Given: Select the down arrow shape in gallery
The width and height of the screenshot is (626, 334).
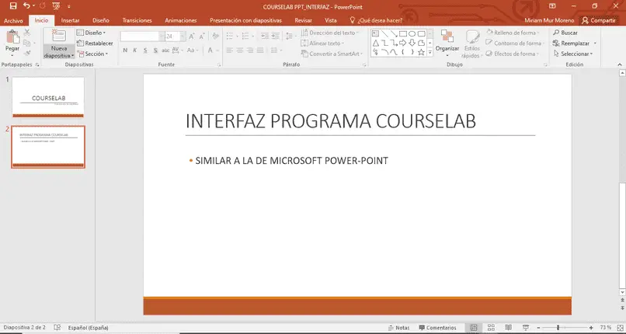Looking at the screenshot, I should pyautogui.click(x=412, y=43).
